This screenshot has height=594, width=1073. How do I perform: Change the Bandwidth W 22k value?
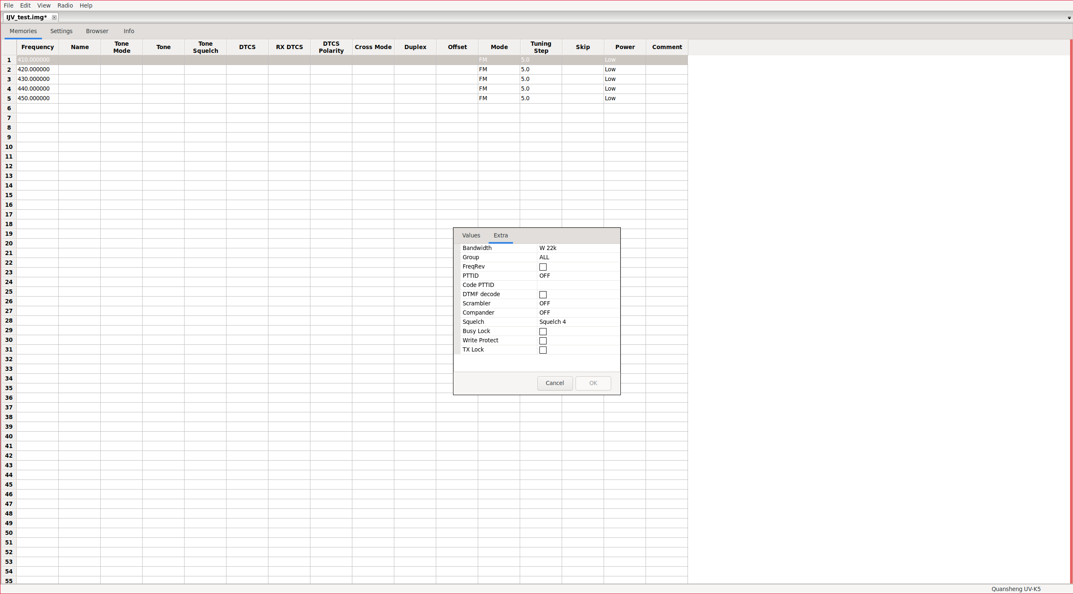click(x=577, y=248)
